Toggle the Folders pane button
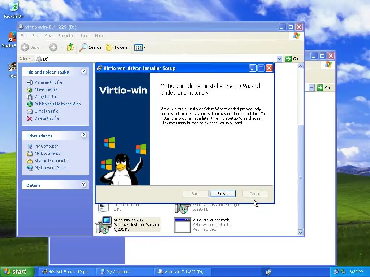370x277 pixels. coord(117,47)
